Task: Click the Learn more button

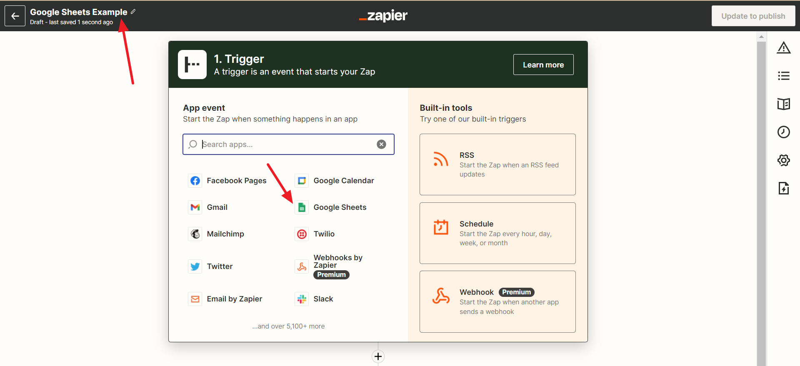Action: tap(543, 65)
